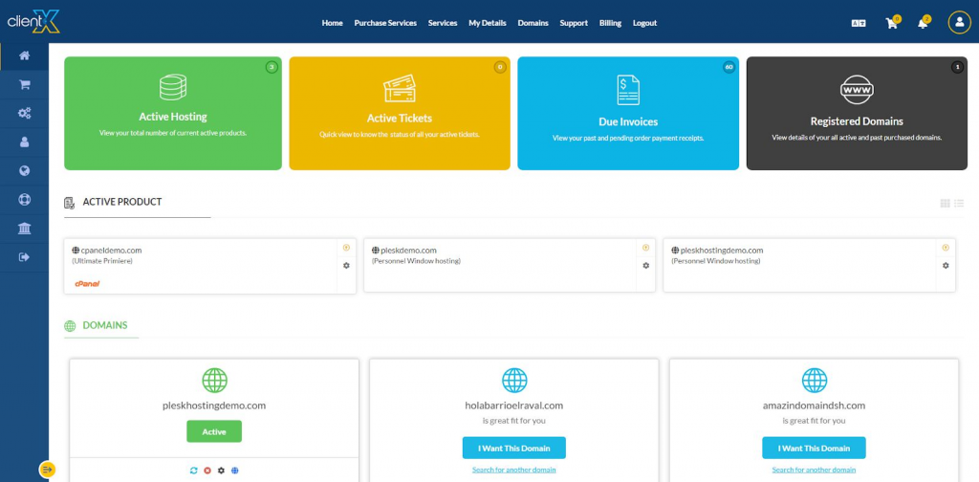Go to My Details in the navbar
979x482 pixels.
[x=488, y=23]
